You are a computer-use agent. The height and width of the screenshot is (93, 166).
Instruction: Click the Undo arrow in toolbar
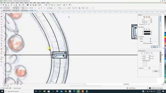pos(20,5)
